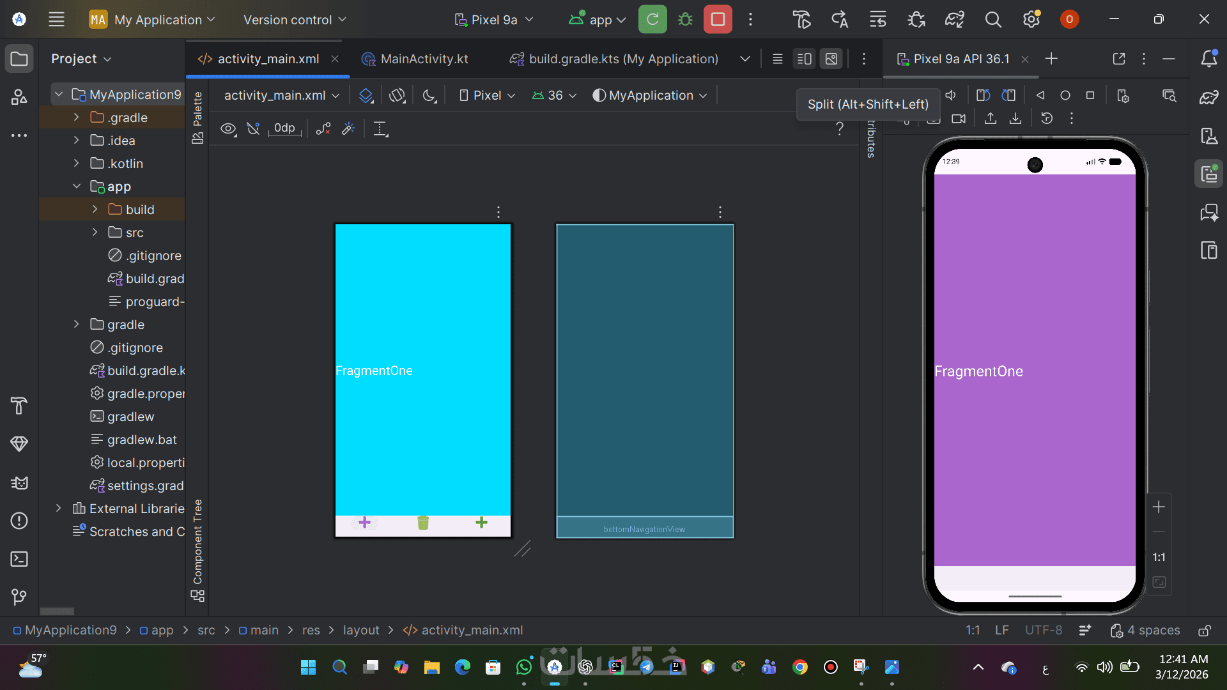
Task: Toggle design view options eye icon
Action: [x=228, y=128]
